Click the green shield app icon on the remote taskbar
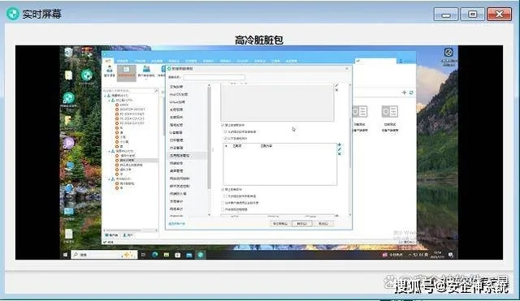520x301 pixels. 201,255
